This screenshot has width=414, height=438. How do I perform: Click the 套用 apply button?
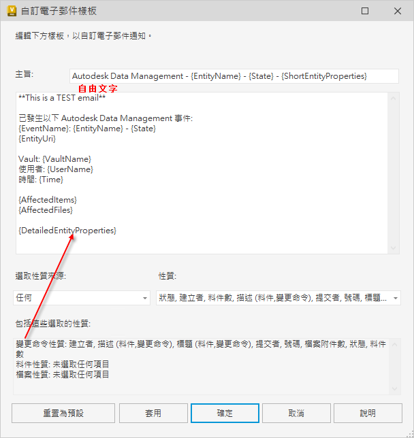153,413
